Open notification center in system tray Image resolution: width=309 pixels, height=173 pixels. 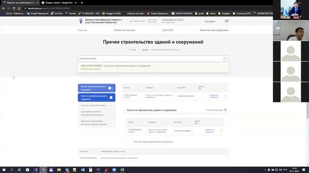click(304, 170)
